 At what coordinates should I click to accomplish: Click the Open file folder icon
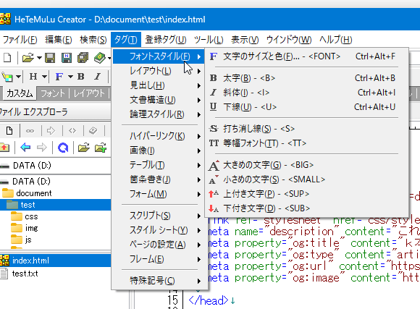click(x=28, y=58)
